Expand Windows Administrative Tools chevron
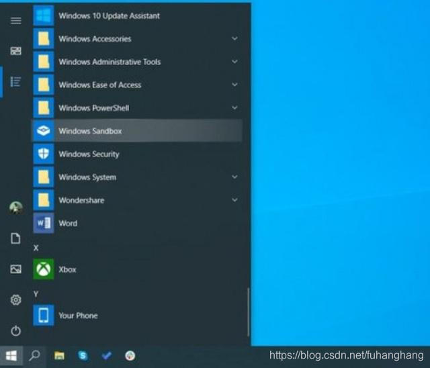The image size is (430, 368). pos(234,61)
